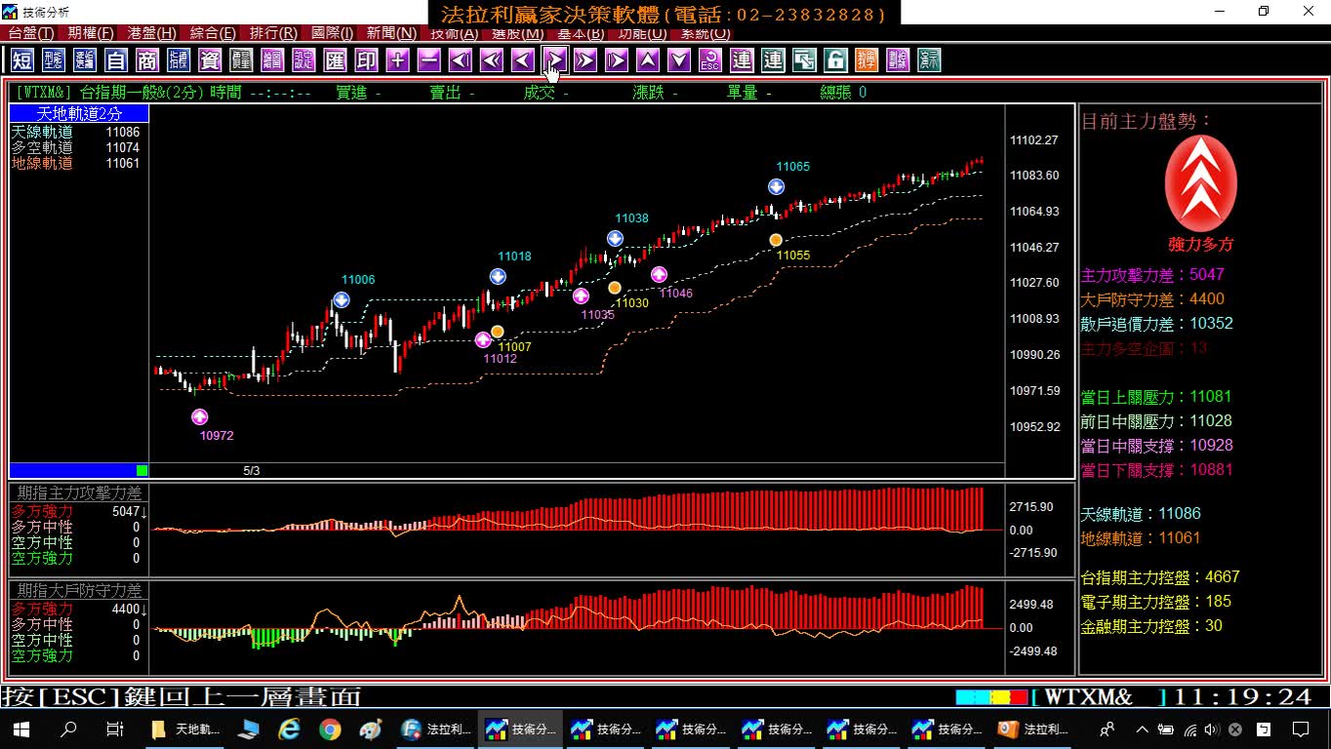Jump to first with bar-left arrow icon

pos(460,60)
